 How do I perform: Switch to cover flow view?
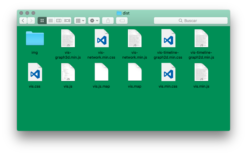[x=67, y=21]
